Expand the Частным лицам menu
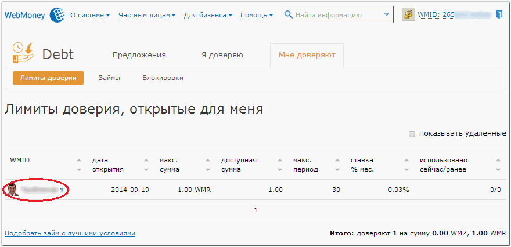511x247 pixels. [147, 15]
